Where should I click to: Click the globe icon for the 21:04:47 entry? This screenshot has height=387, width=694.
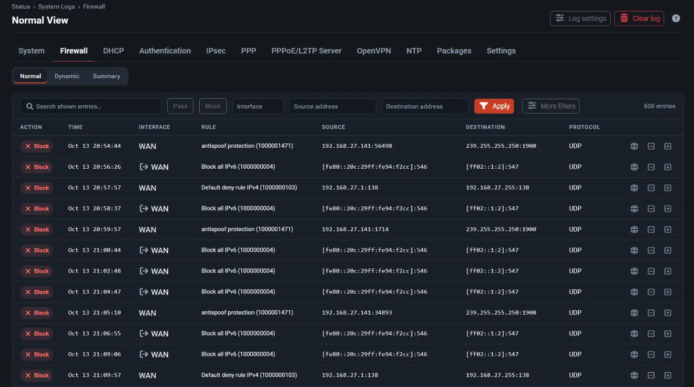[x=634, y=292]
